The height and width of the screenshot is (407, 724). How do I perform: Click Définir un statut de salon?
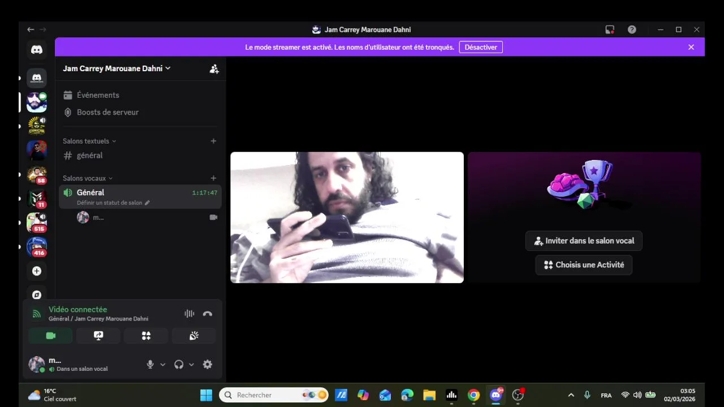pyautogui.click(x=113, y=203)
